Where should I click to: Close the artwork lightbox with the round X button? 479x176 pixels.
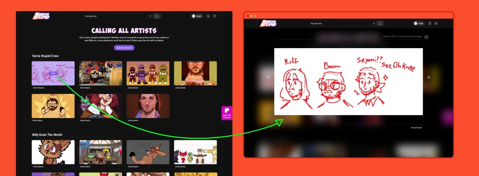(426, 37)
